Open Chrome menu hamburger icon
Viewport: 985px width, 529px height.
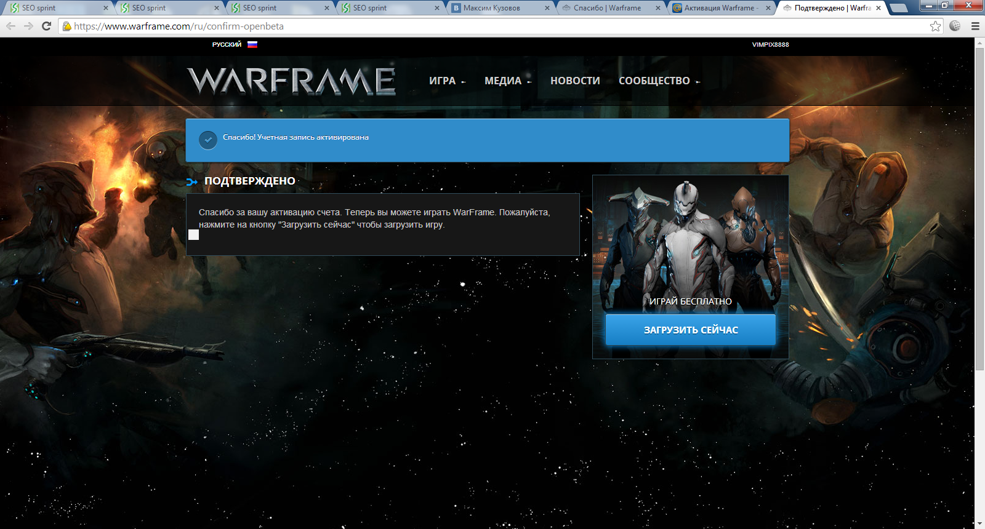[x=975, y=26]
